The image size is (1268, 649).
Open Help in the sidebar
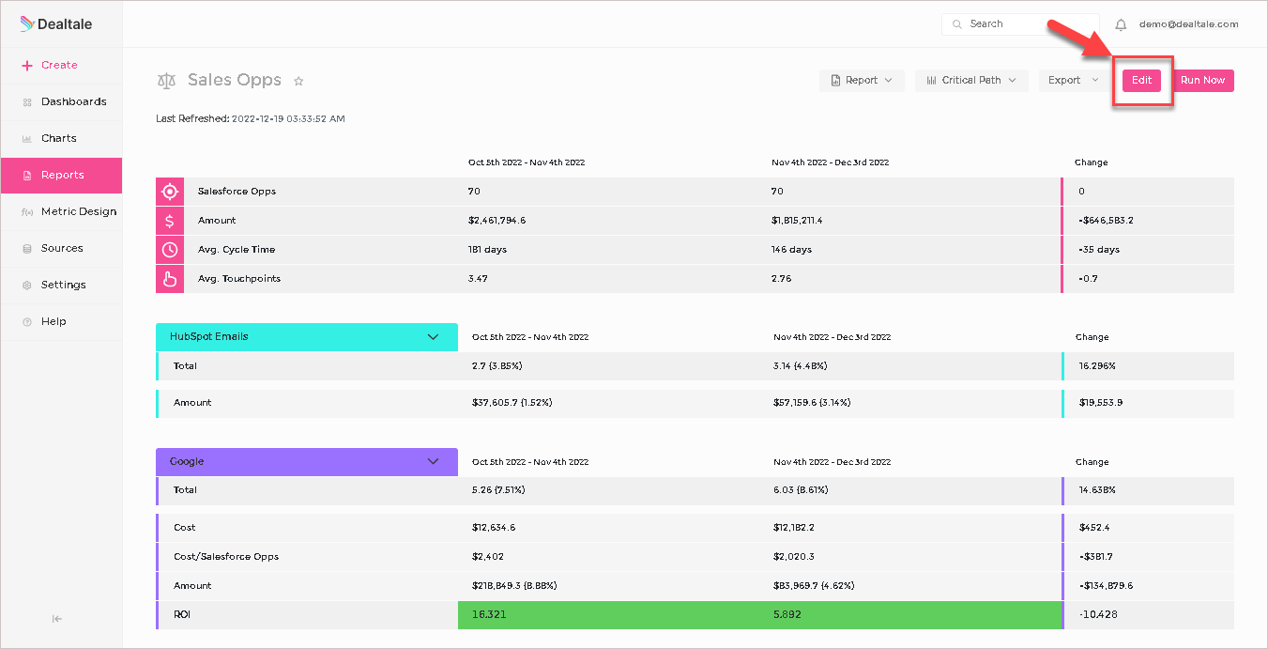click(61, 321)
